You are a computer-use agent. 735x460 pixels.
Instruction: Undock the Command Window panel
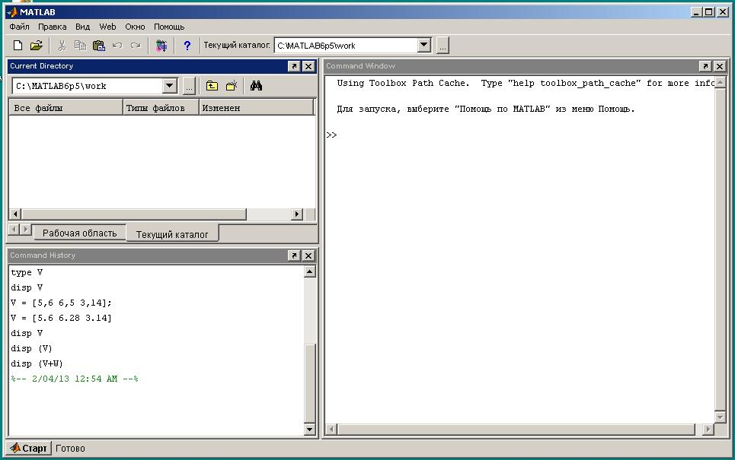click(705, 66)
